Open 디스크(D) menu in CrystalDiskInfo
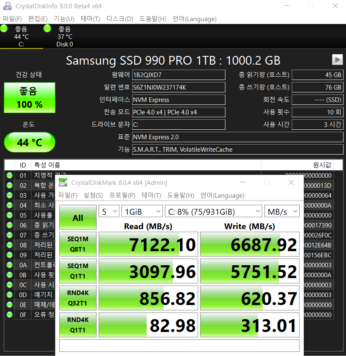This screenshot has width=346, height=356. point(120,19)
